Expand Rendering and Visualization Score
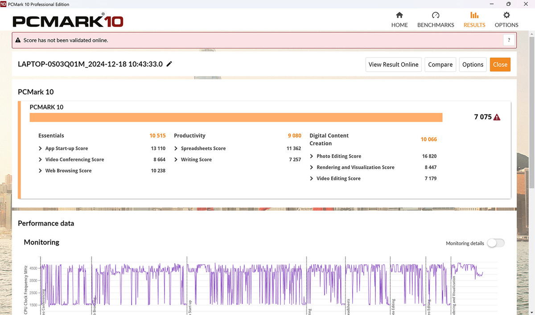Image resolution: width=535 pixels, height=315 pixels. coord(312,168)
